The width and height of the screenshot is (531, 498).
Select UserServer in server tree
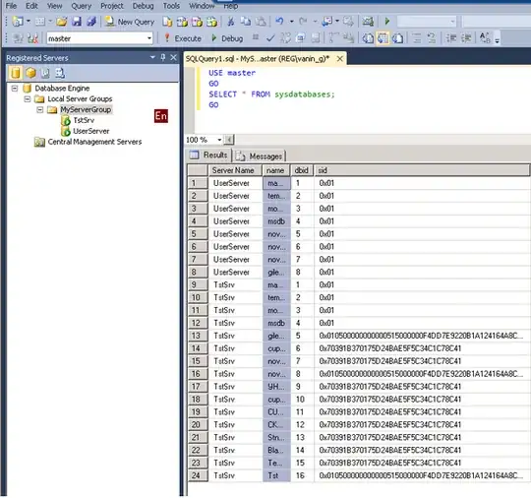click(x=91, y=131)
